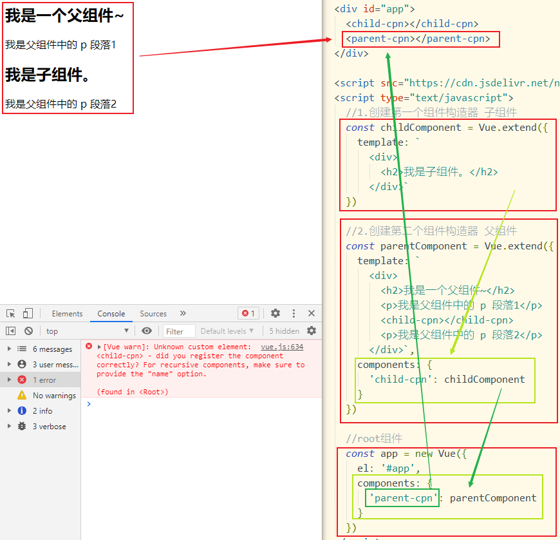Viewport: 560px width, 540px height.
Task: Click 'parent-cpn' key in root components
Action: (403, 498)
